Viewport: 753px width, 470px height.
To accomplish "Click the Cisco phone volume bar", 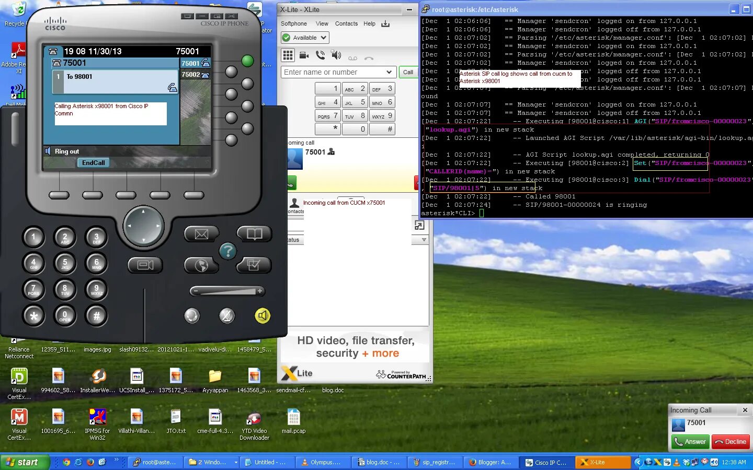I will pyautogui.click(x=227, y=291).
